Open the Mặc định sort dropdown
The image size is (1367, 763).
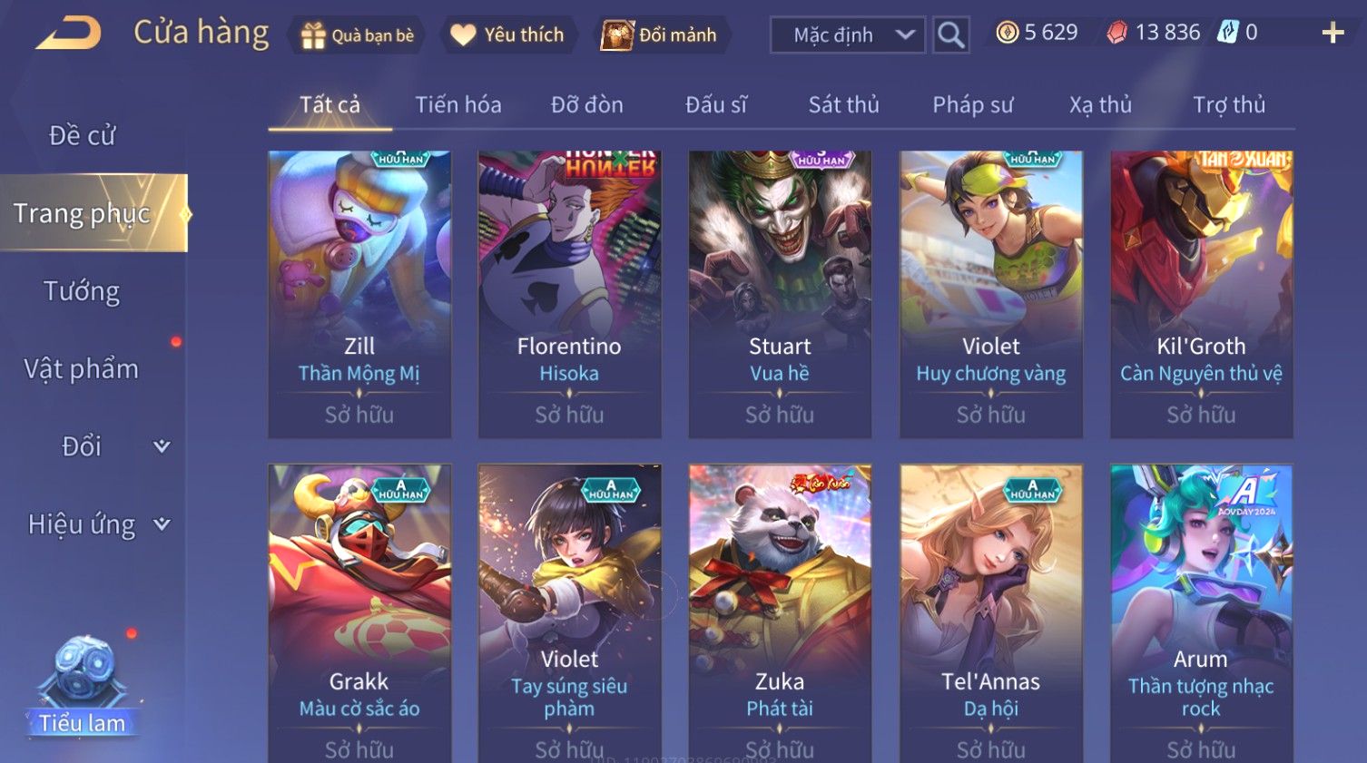pyautogui.click(x=848, y=35)
